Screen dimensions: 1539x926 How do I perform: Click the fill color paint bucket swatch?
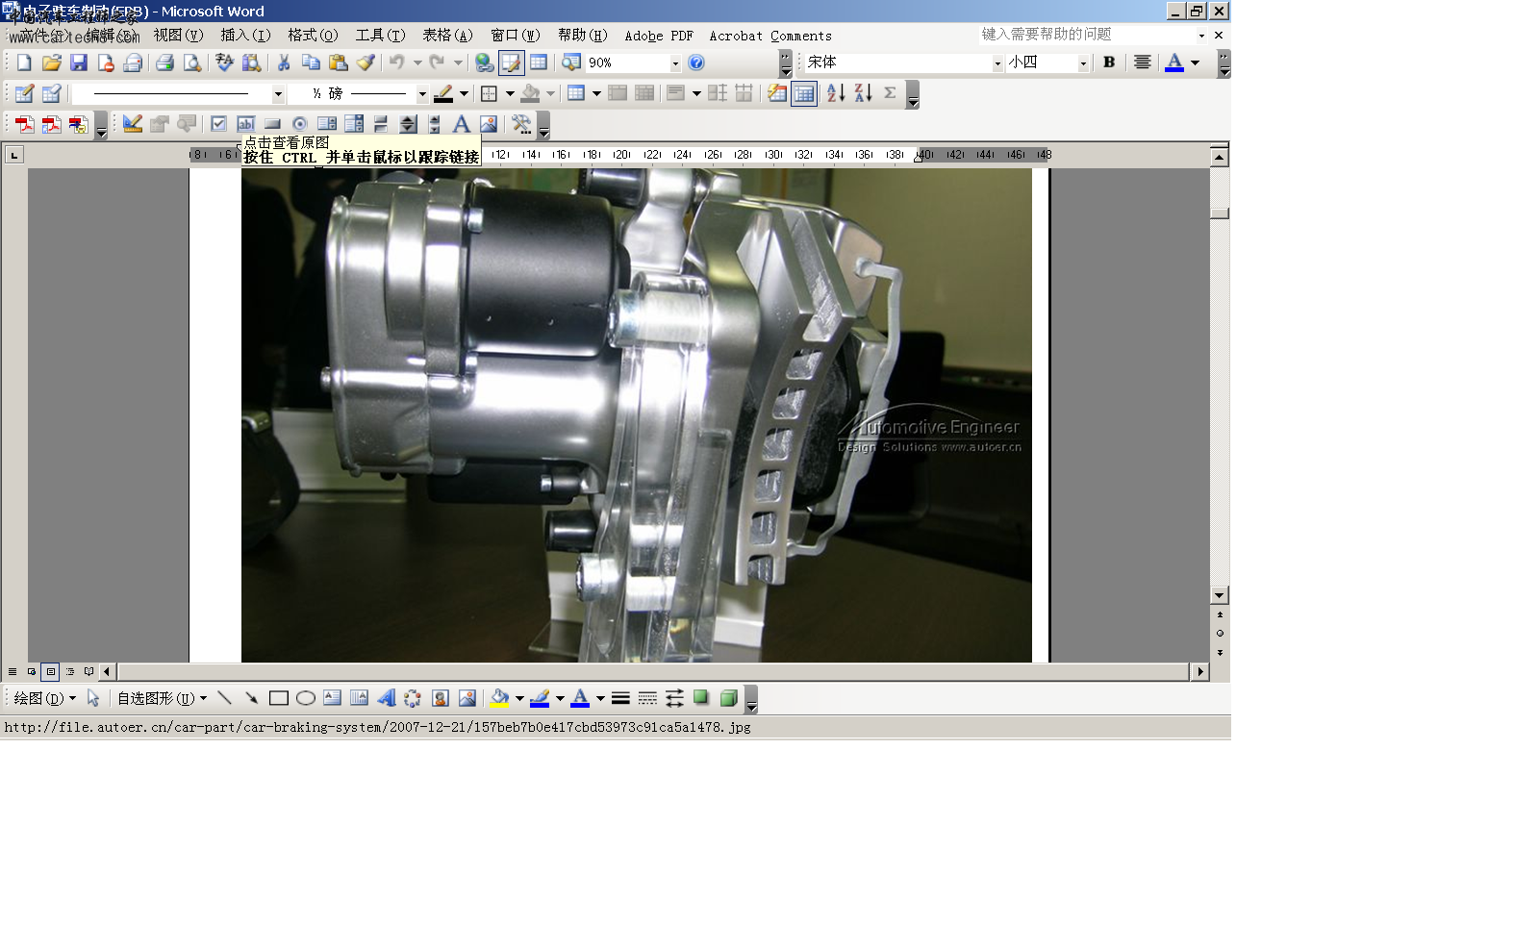click(499, 698)
